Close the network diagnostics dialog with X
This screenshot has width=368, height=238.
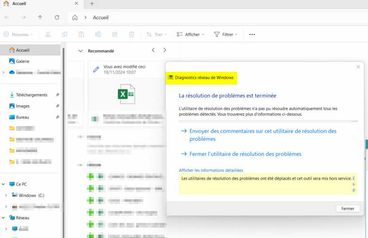point(358,67)
